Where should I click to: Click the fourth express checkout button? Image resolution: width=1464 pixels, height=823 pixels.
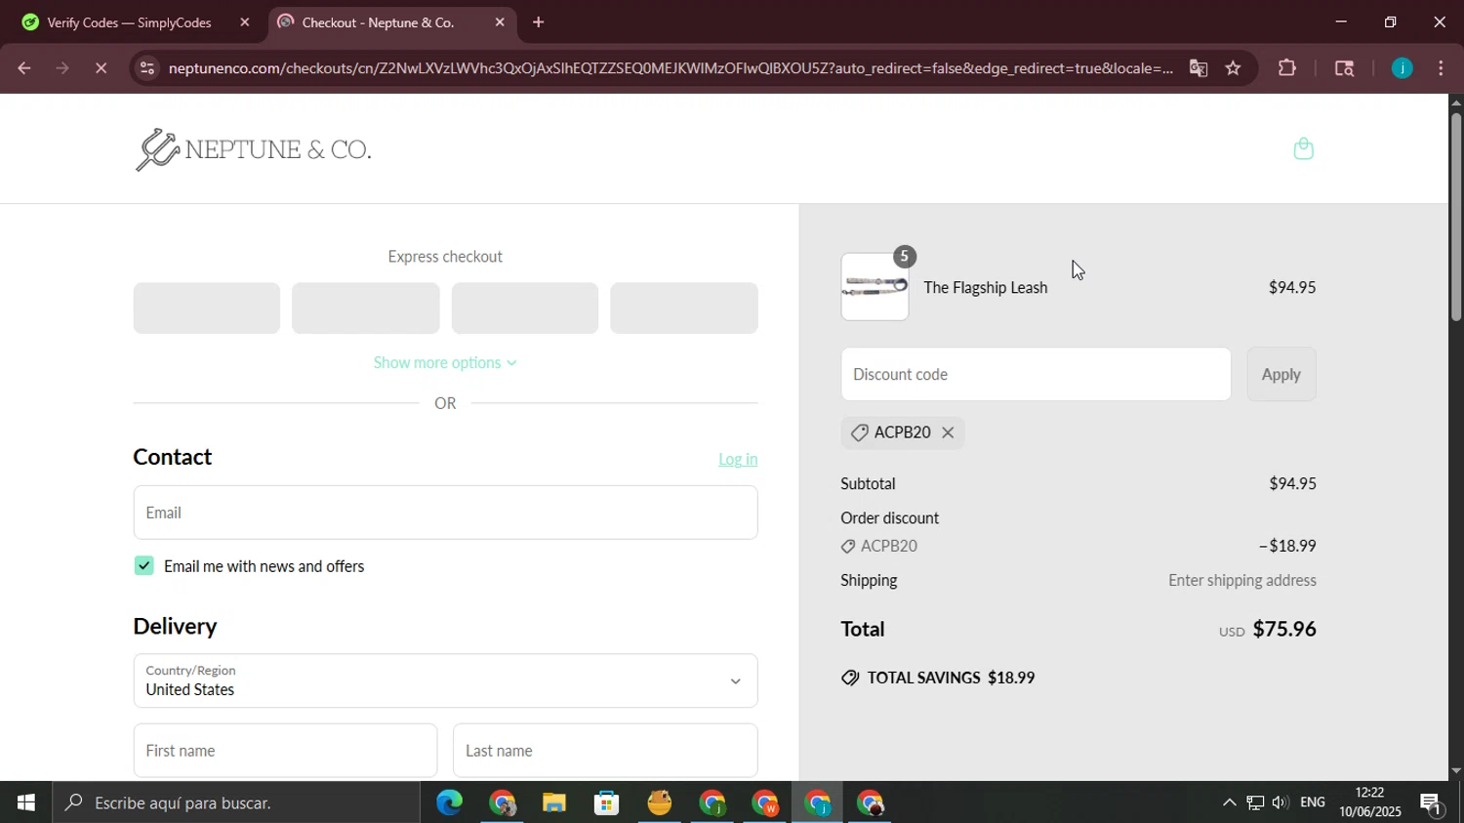[684, 309]
